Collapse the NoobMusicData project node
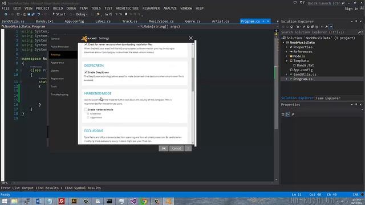This screenshot has width=365, height=205. point(283,43)
